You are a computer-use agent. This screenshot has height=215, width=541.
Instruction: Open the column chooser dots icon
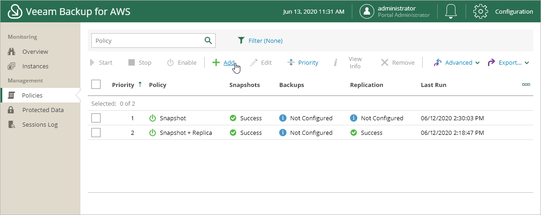[526, 84]
